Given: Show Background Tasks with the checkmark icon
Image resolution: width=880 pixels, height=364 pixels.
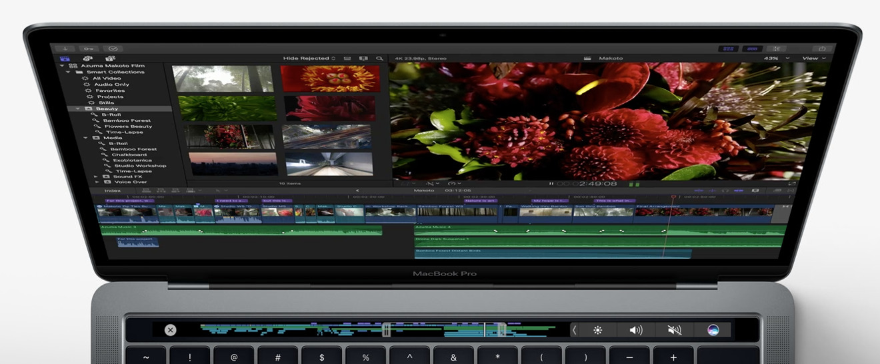Looking at the screenshot, I should point(113,49).
